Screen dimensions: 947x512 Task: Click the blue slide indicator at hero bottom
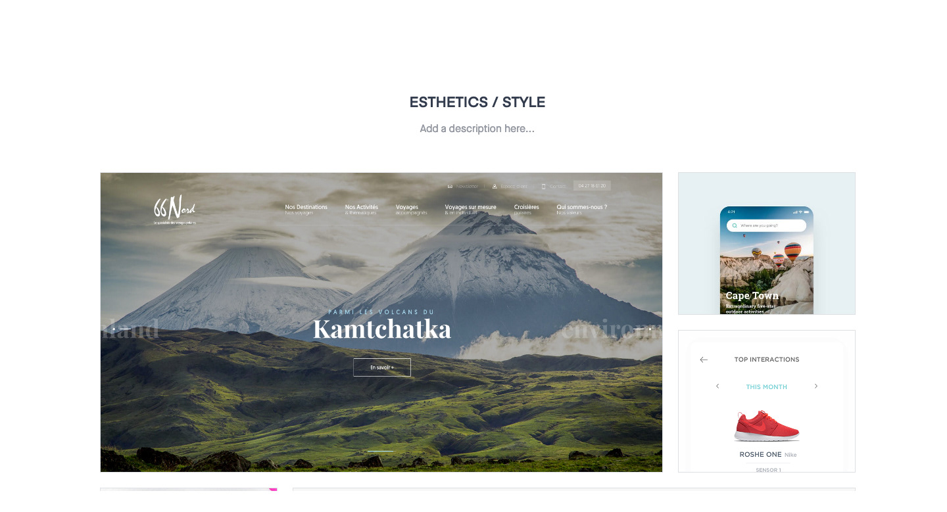tap(380, 451)
